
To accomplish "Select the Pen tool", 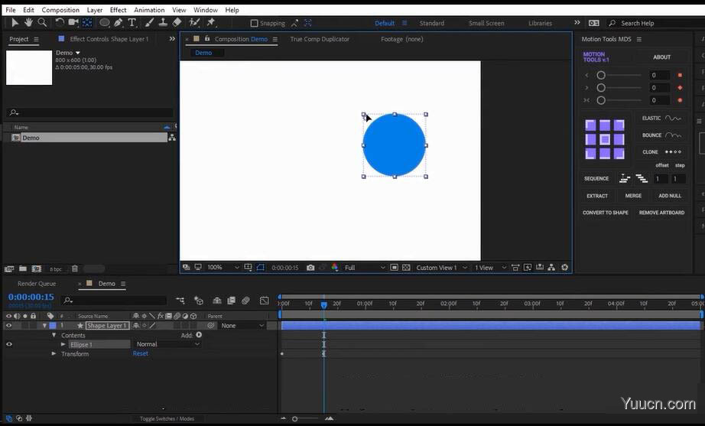I will [x=119, y=22].
